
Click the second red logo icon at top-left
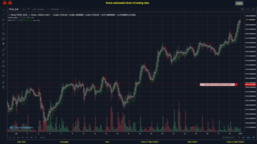click(10, 3)
